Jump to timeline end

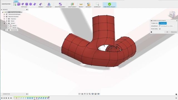tap(11, 98)
